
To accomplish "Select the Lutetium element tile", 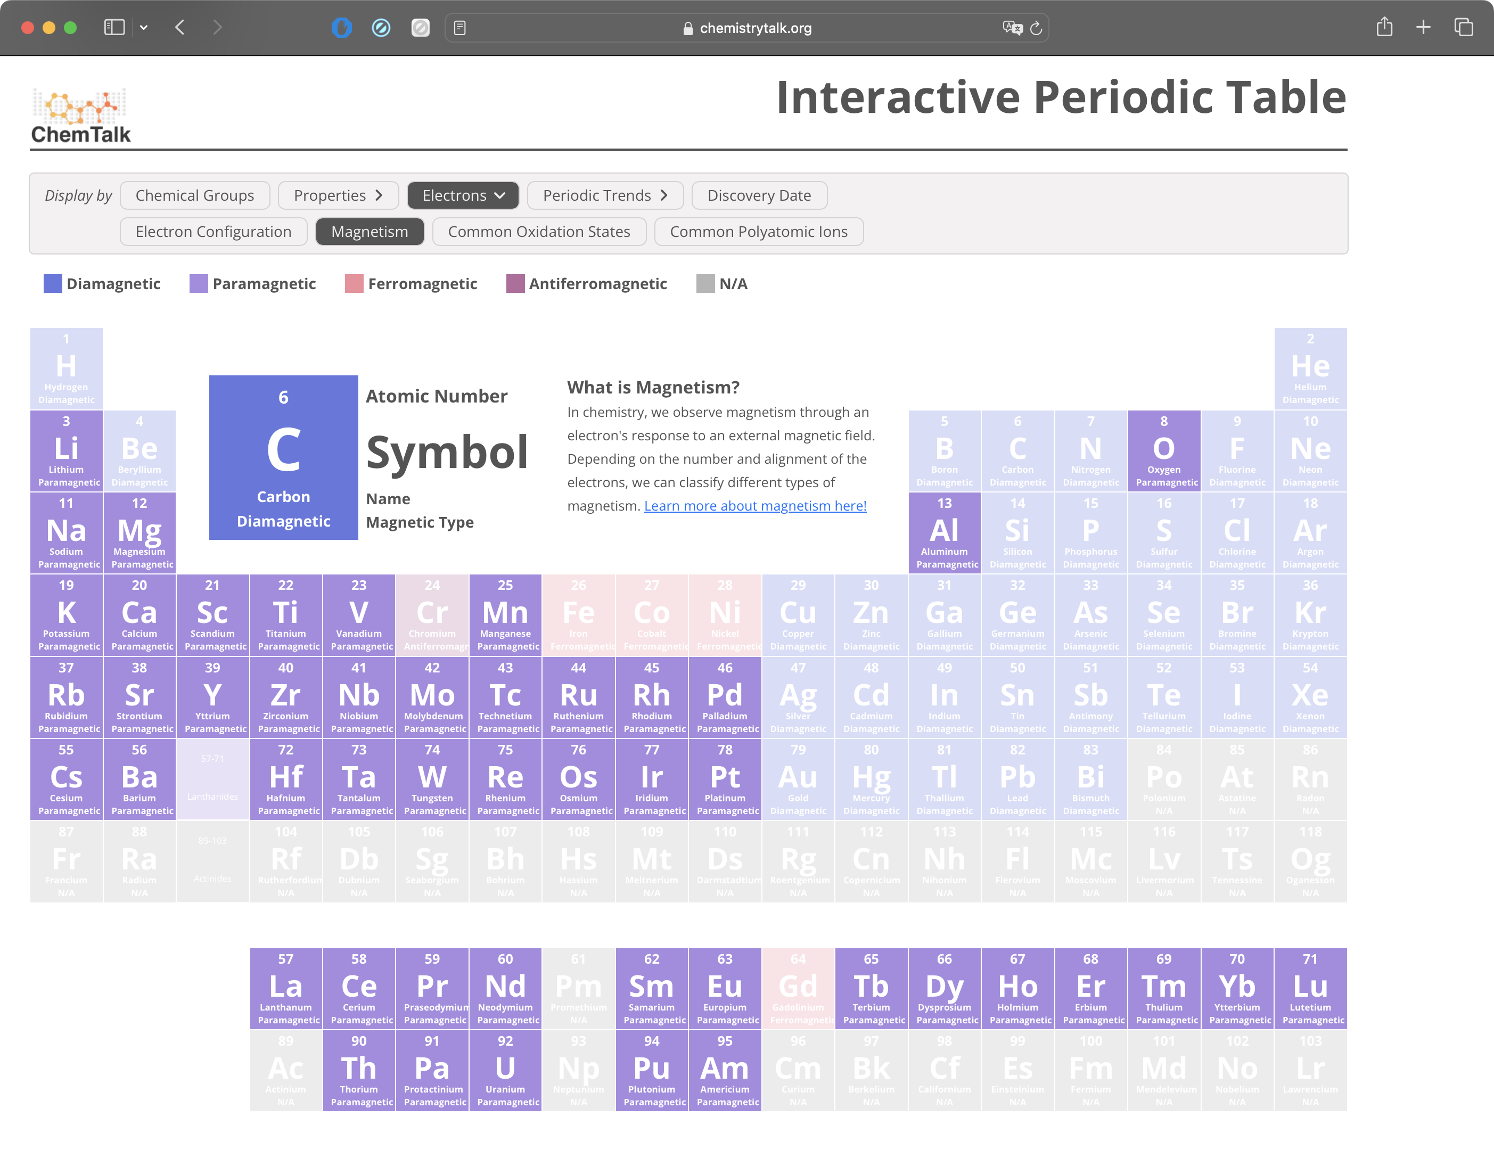I will click(x=1310, y=988).
